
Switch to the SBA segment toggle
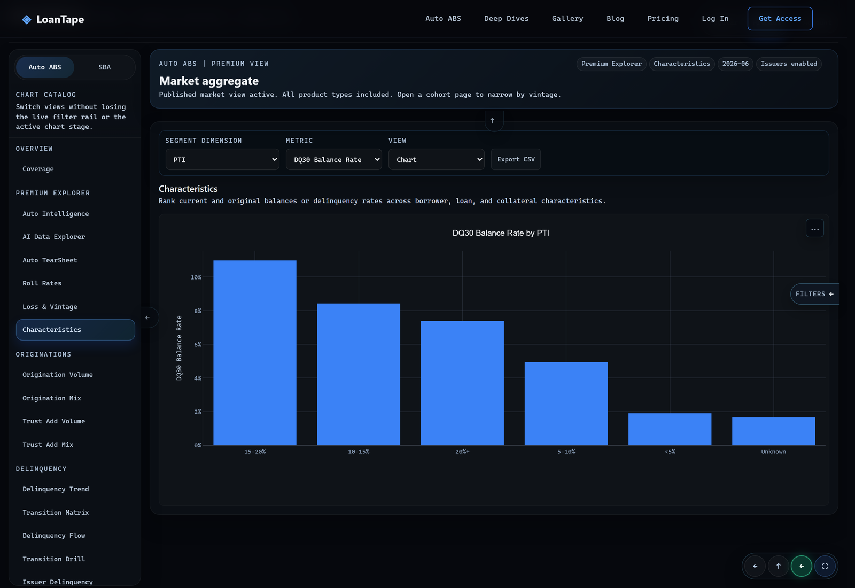coord(105,67)
